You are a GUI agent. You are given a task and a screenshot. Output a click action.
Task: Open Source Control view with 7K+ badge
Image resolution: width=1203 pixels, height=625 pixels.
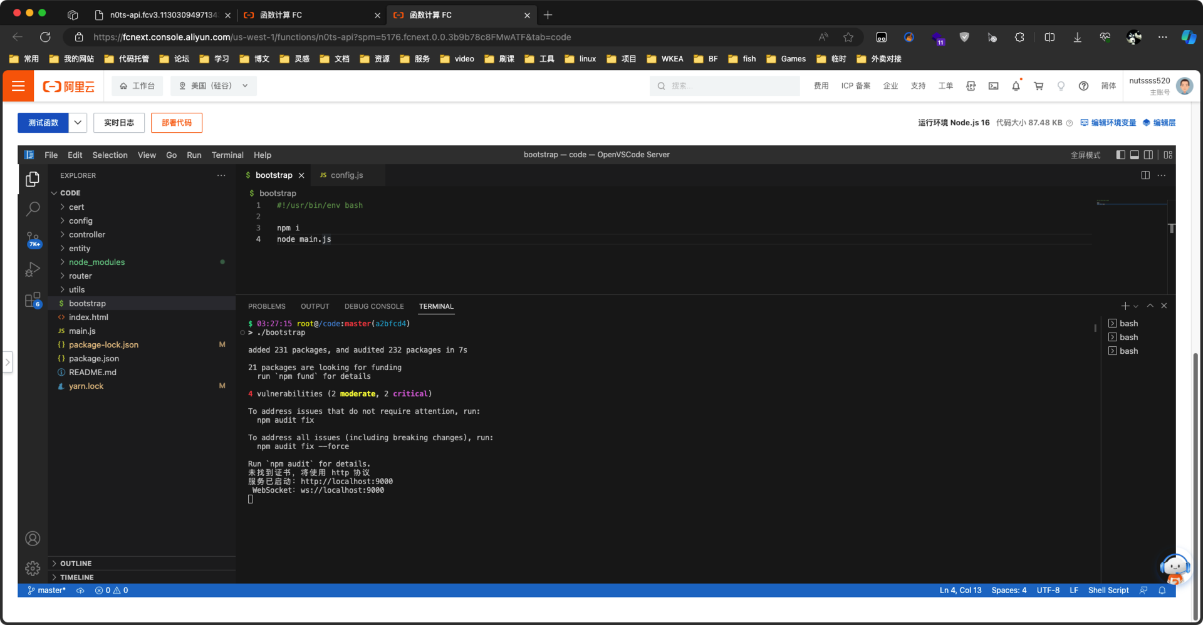pyautogui.click(x=33, y=239)
